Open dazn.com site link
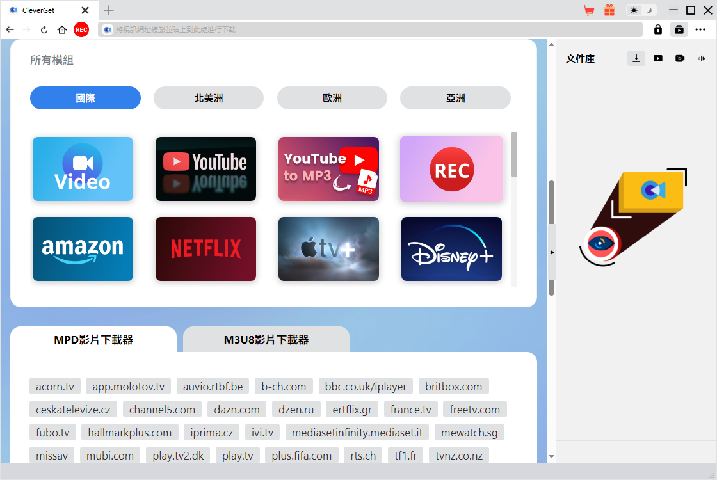This screenshot has width=717, height=480. point(237,409)
